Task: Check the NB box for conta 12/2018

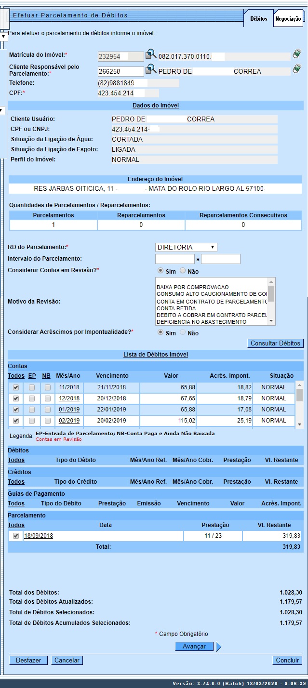Action: pos(48,398)
